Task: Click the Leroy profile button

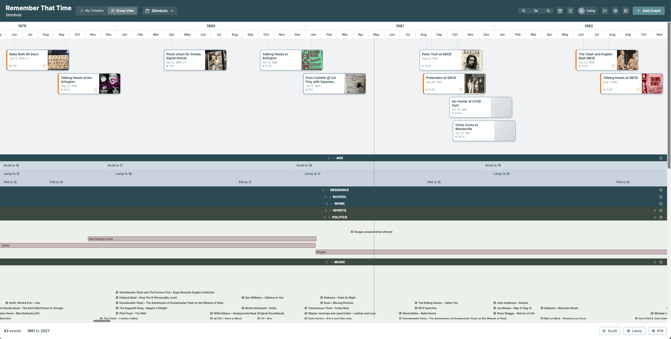Action: [588, 10]
